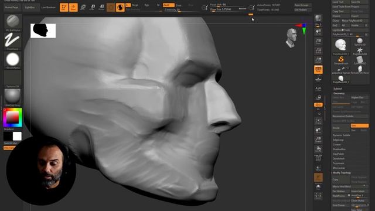Click the Zoom canvas icon

(318, 42)
